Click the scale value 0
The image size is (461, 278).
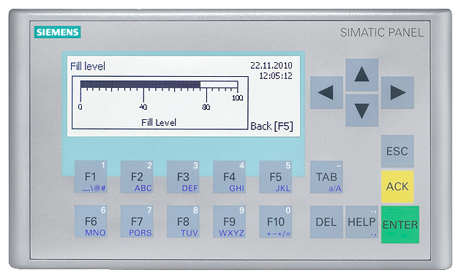[x=80, y=107]
